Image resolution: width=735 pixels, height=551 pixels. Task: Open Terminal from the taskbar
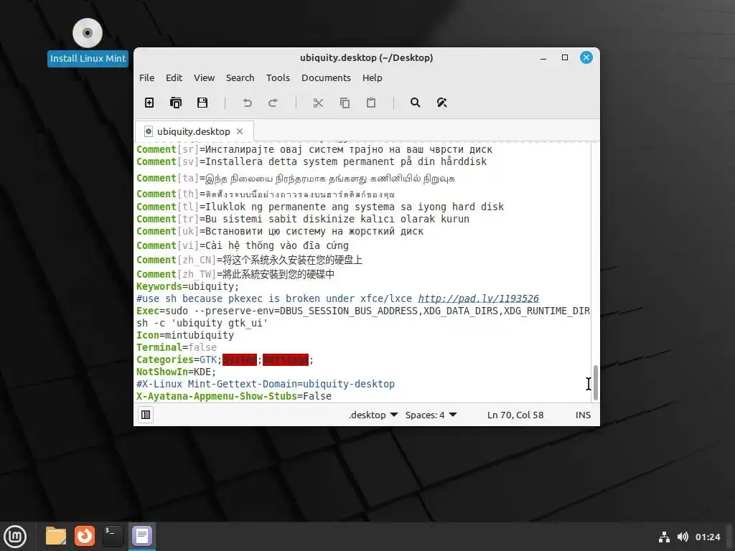(x=113, y=536)
